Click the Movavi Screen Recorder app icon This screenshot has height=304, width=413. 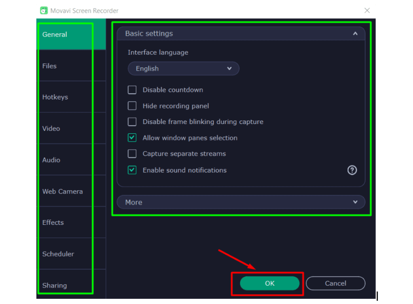tap(44, 11)
